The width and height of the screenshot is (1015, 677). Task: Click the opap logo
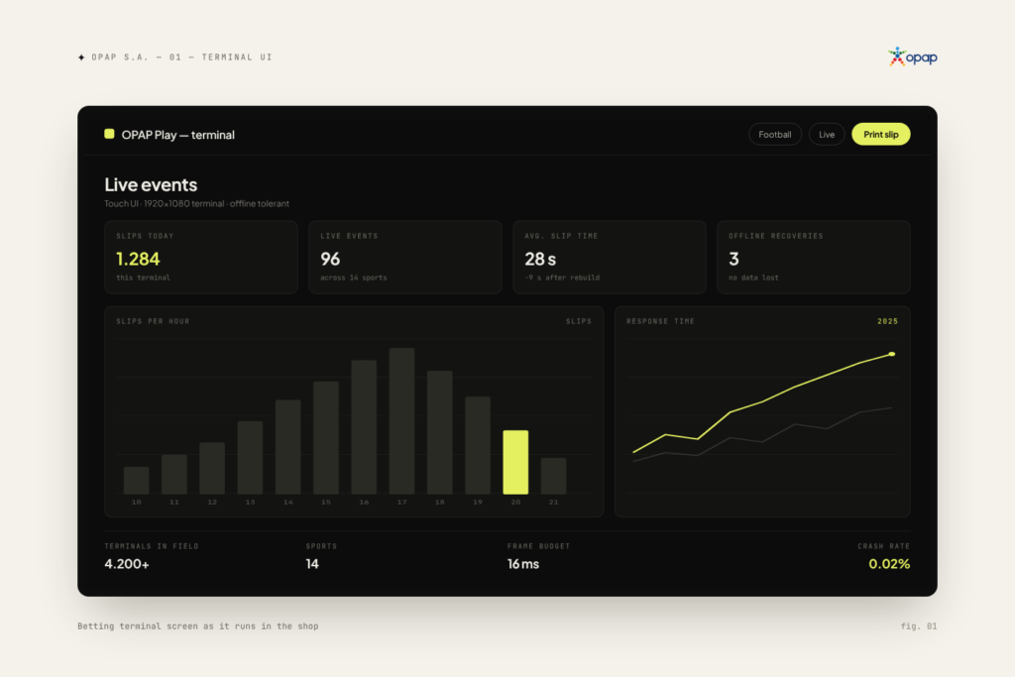pos(913,56)
